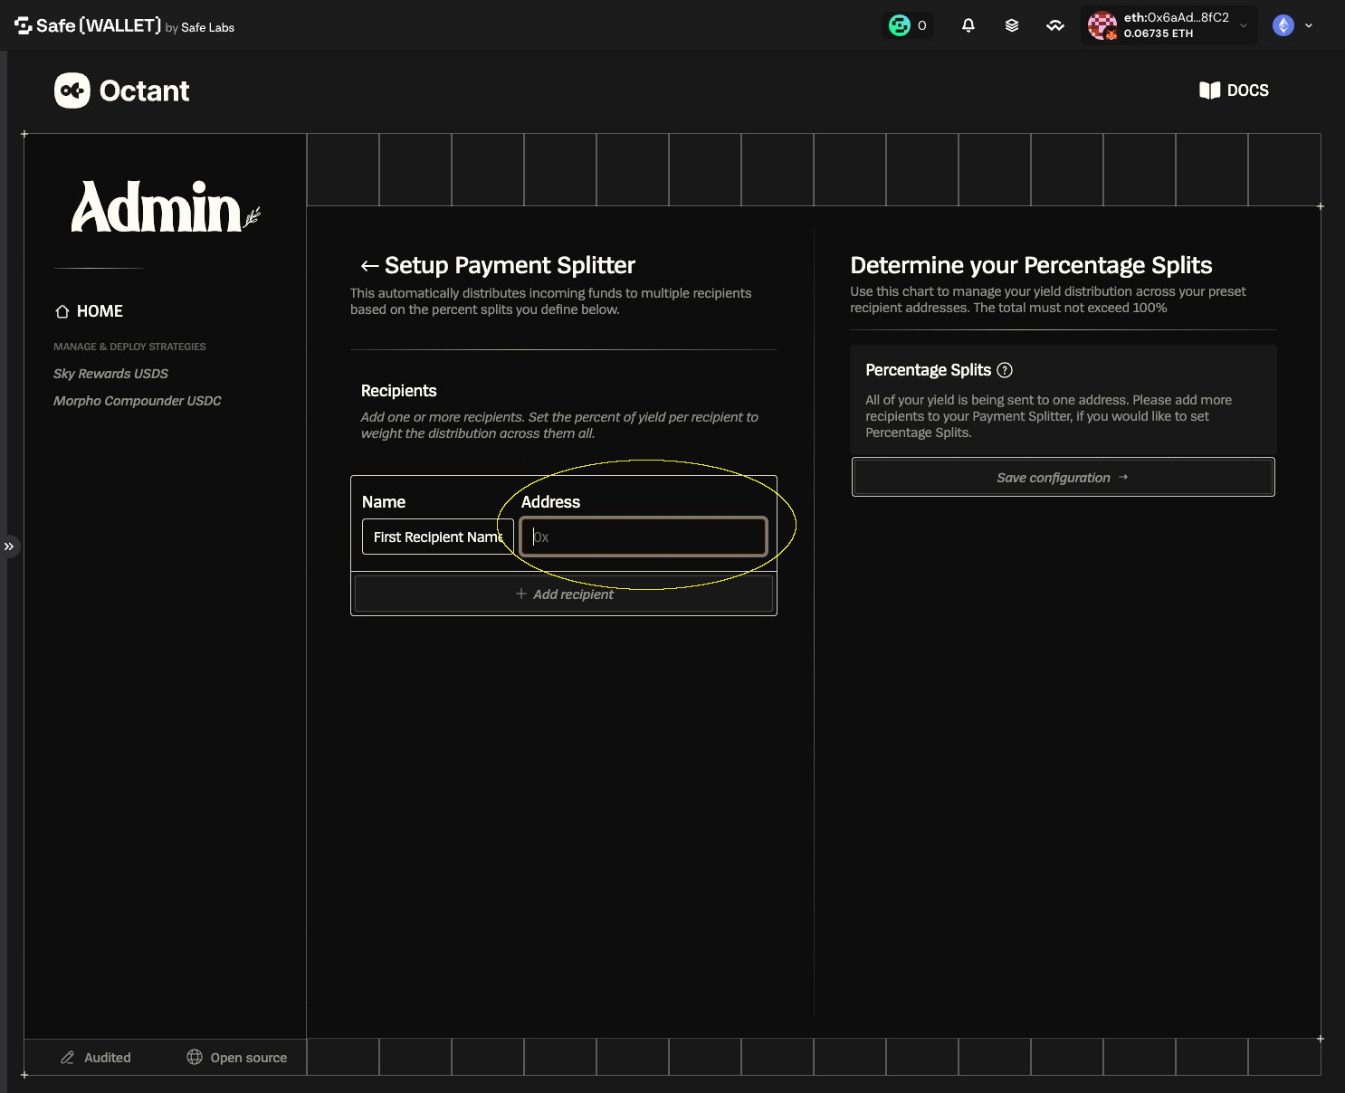Click the Setup Payment Splitter heading
Viewport: 1345px width, 1093px height.
pos(510,265)
